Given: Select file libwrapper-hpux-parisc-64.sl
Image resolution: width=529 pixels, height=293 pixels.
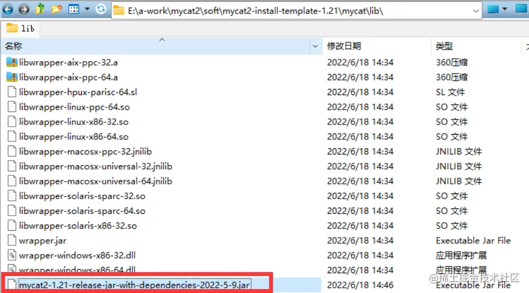Looking at the screenshot, I should [x=78, y=92].
